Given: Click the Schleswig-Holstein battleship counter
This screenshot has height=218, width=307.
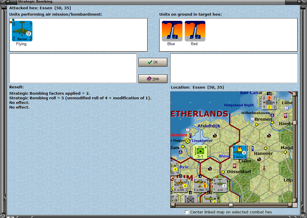Looking at the screenshot, I should point(269,102).
